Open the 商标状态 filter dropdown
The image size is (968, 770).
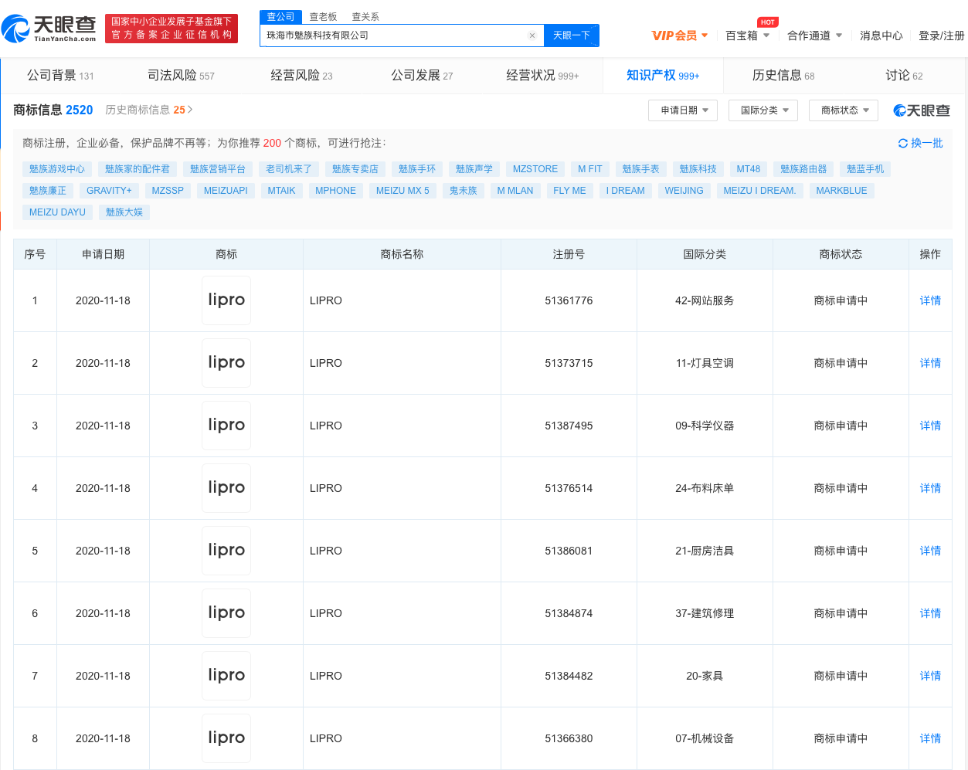click(x=843, y=110)
